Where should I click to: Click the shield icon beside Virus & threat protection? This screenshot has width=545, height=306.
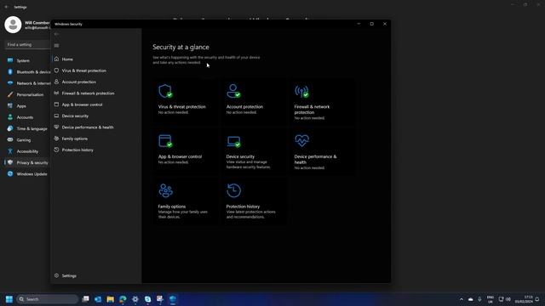coord(57,71)
